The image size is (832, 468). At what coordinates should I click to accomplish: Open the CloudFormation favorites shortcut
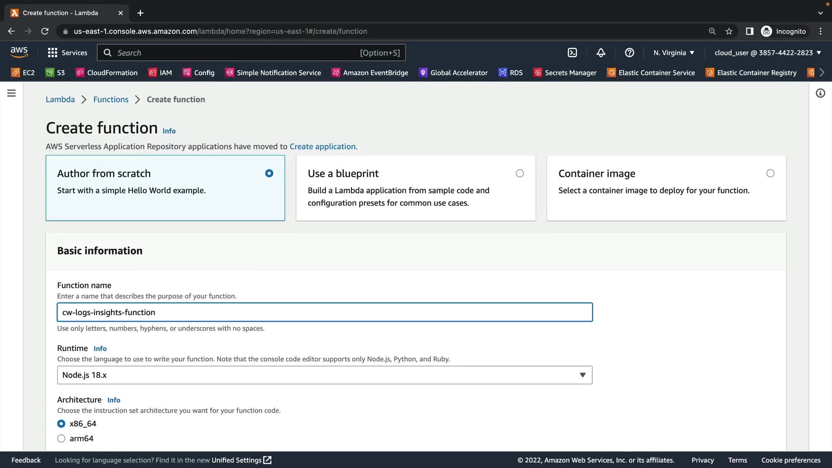pyautogui.click(x=107, y=73)
